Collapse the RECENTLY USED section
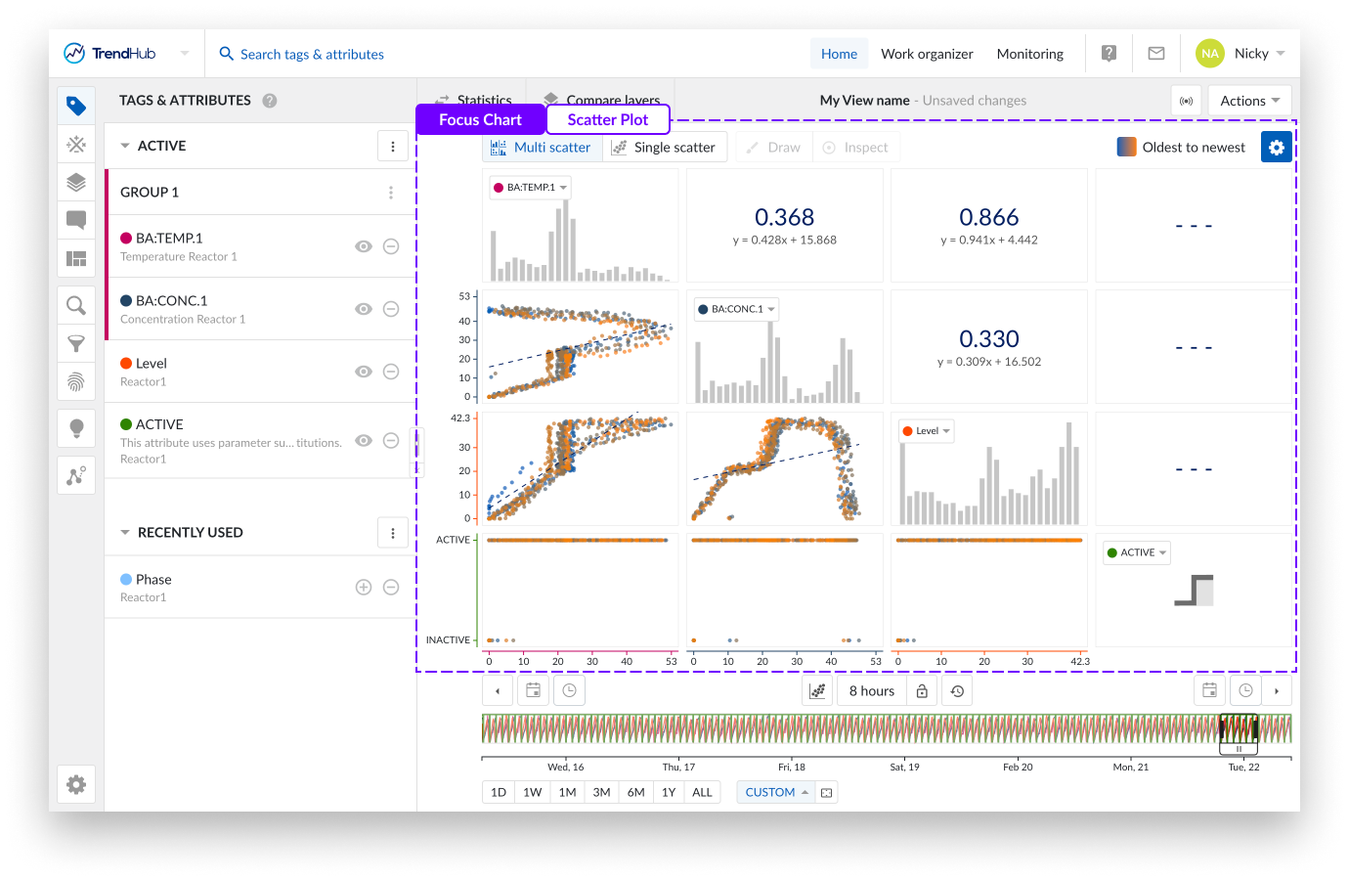Viewport: 1349px width, 880px height. [125, 533]
